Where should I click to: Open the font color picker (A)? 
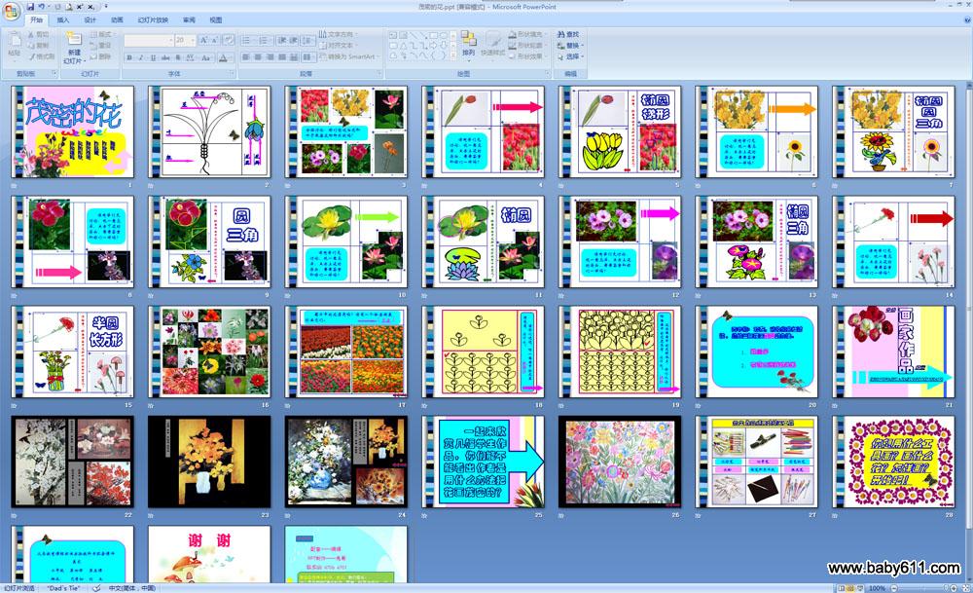(x=224, y=57)
